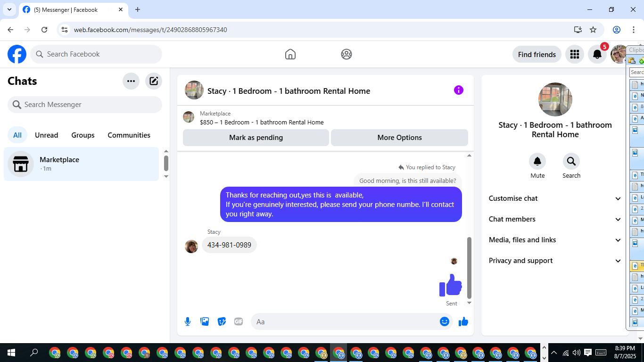Open a new browser tab with plus
The height and width of the screenshot is (362, 644).
click(138, 9)
